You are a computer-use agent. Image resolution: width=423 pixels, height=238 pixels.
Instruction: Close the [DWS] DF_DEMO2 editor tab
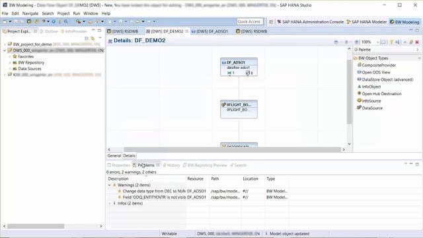pyautogui.click(x=187, y=31)
